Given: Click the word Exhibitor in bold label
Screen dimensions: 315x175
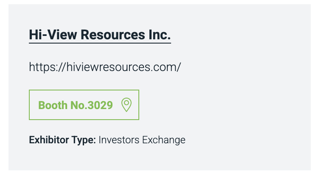Looking at the screenshot, I should coord(47,139).
